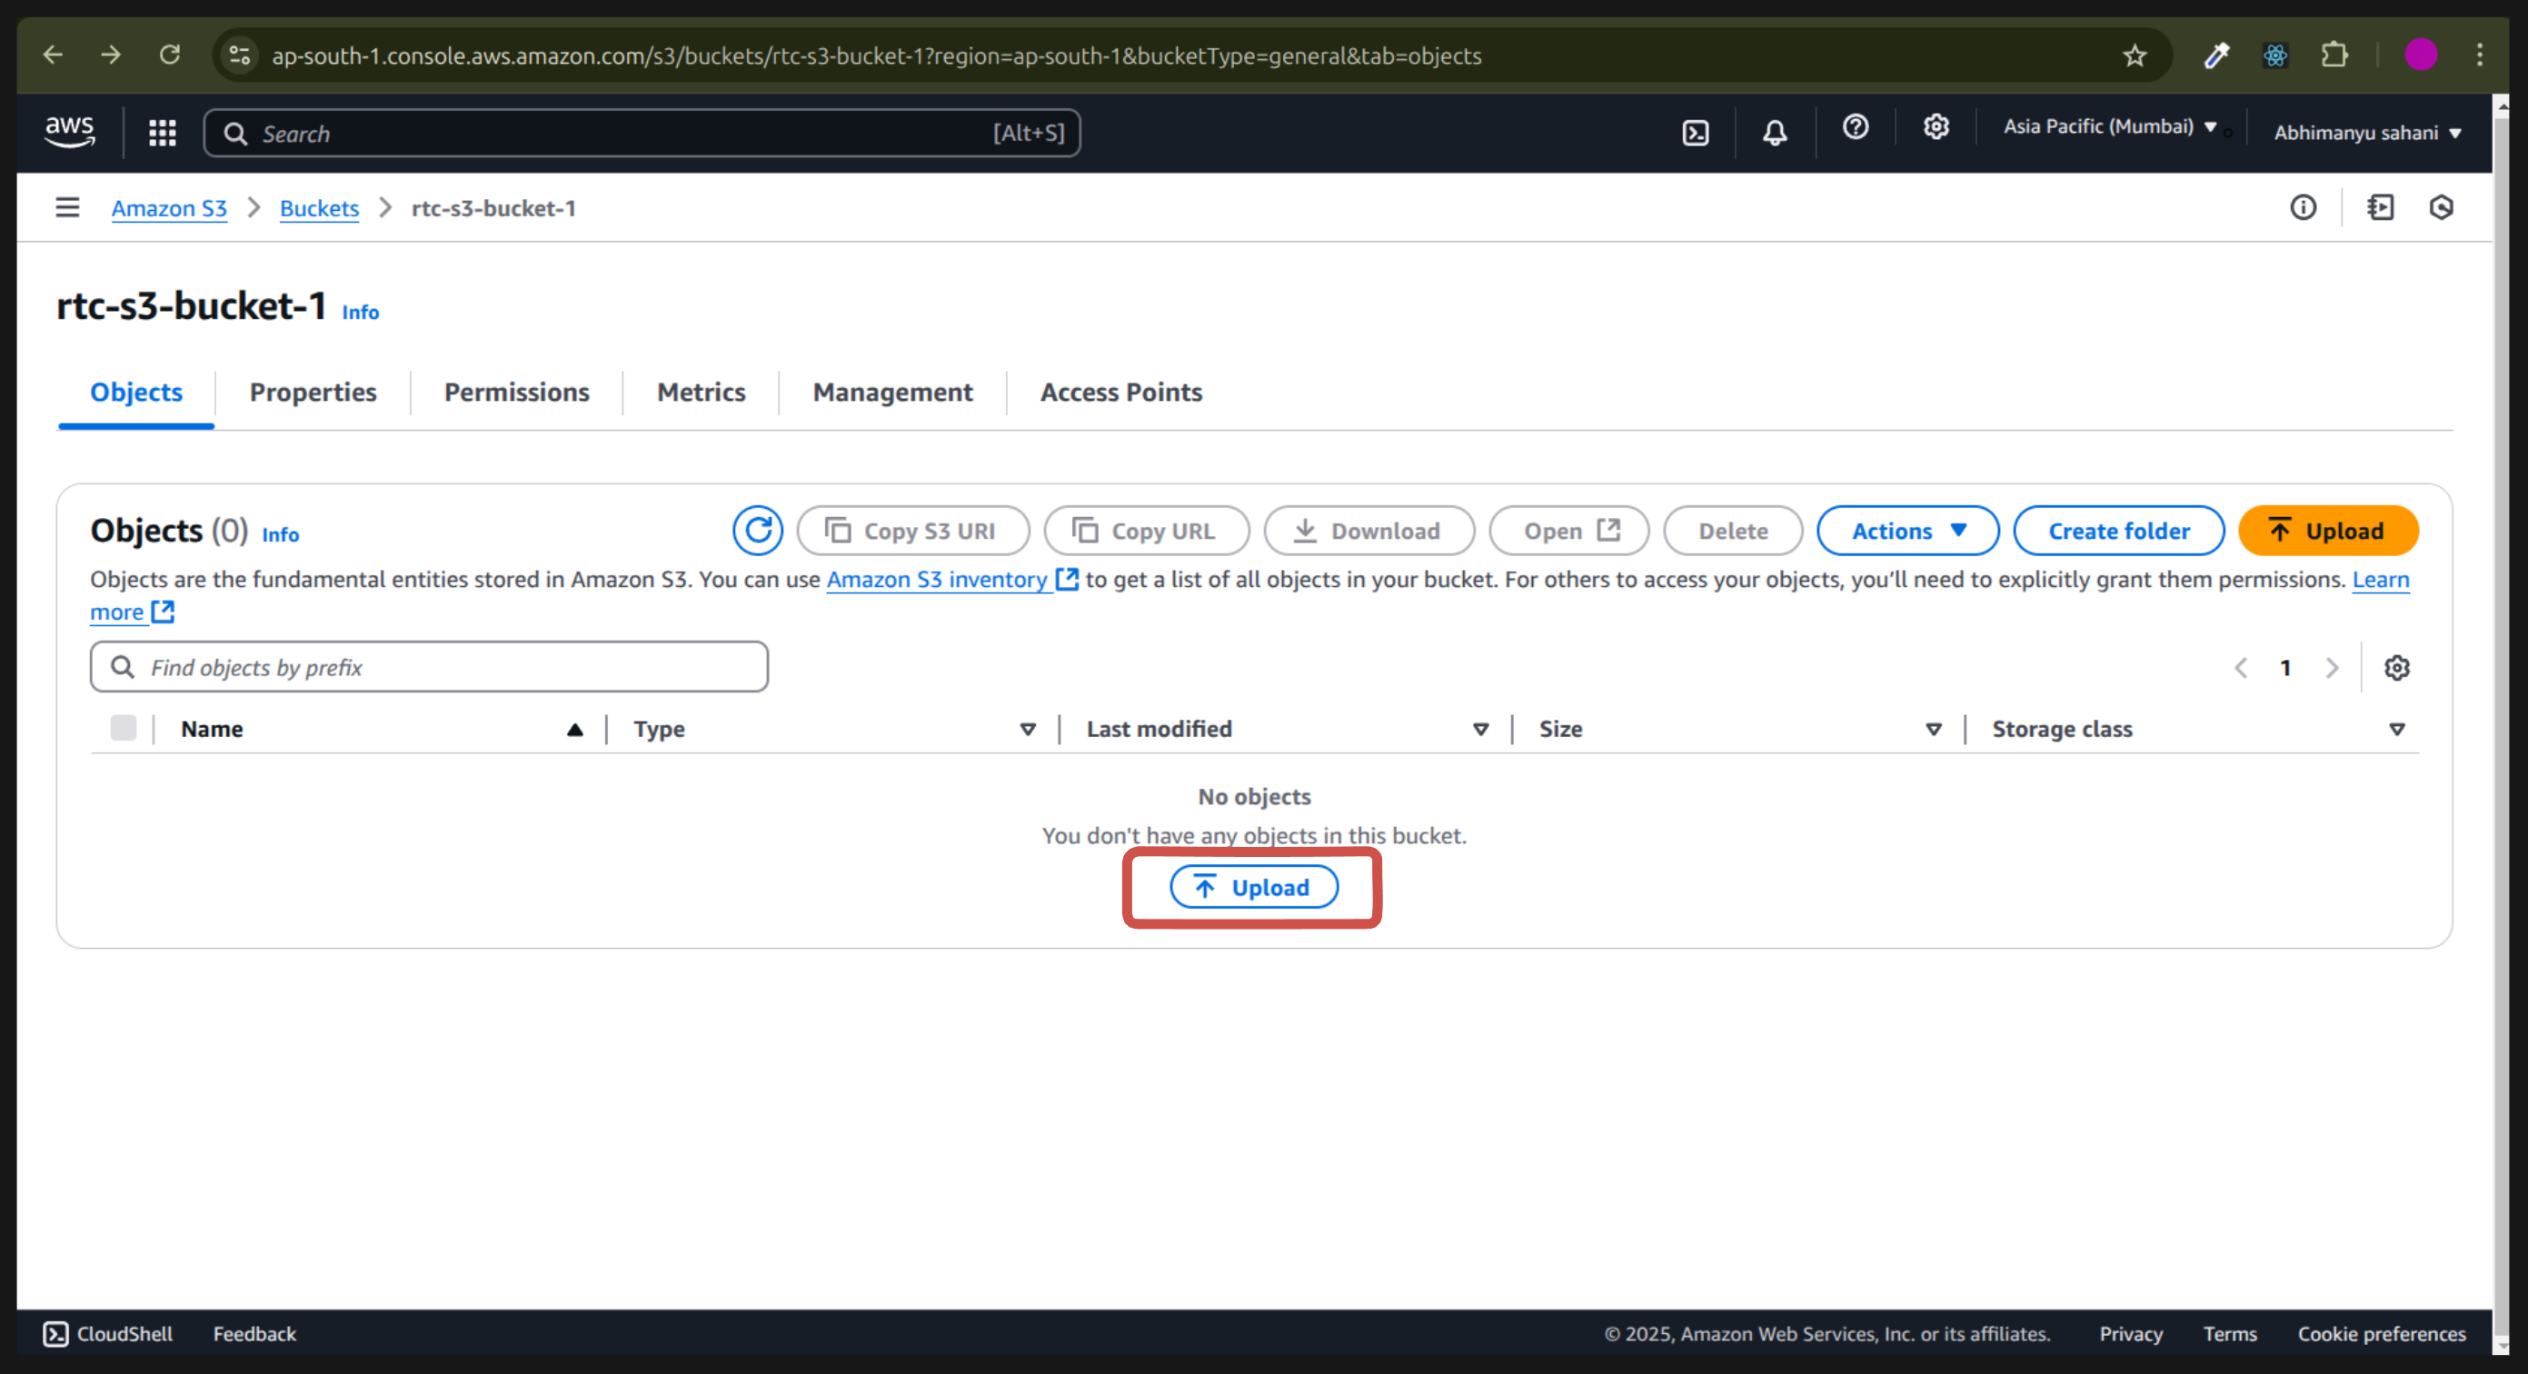Open the Asia Pacific (Mumbai) region dropdown
The height and width of the screenshot is (1374, 2528).
(x=2109, y=126)
